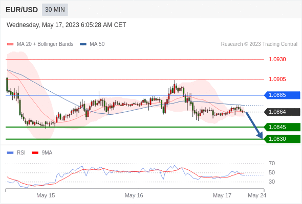Select the 1.0864 current price label
Viewport: 302px width, 204px height.
(283, 112)
